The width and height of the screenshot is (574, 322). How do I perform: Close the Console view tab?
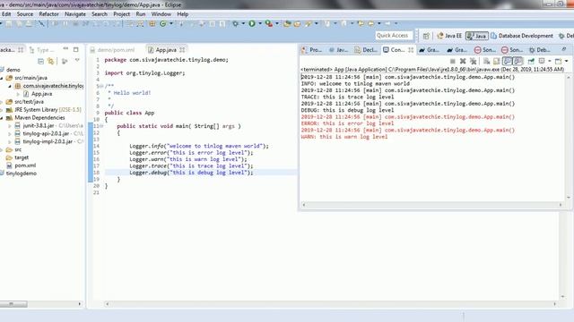tap(411, 50)
